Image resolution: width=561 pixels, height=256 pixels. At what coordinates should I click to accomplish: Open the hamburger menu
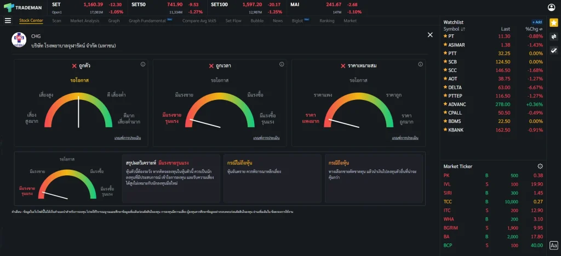[8, 21]
